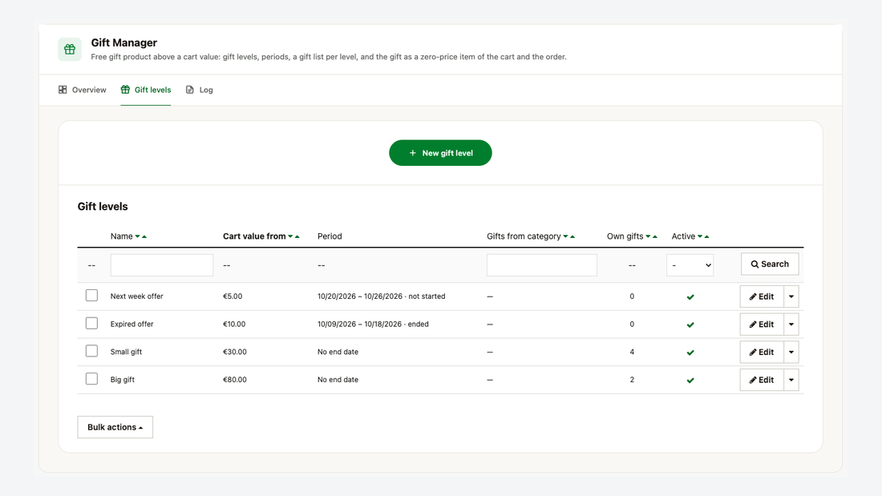The height and width of the screenshot is (496, 882).
Task: Open the Log tab
Action: (x=199, y=90)
